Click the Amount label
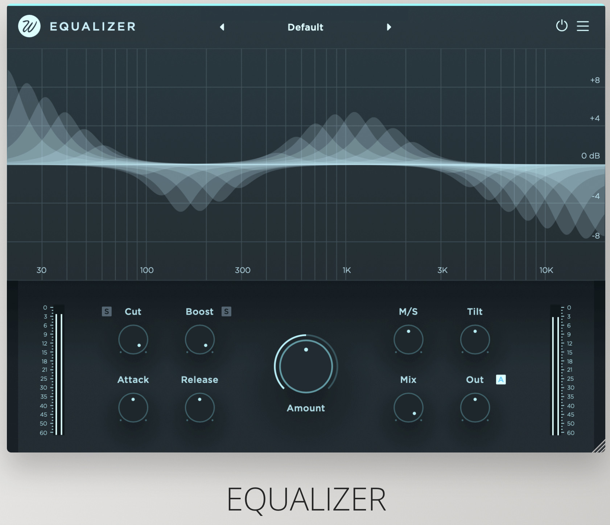Screen dimensions: 610x525 [x=306, y=408]
